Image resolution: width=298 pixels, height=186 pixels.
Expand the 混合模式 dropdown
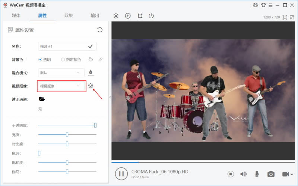(61, 73)
